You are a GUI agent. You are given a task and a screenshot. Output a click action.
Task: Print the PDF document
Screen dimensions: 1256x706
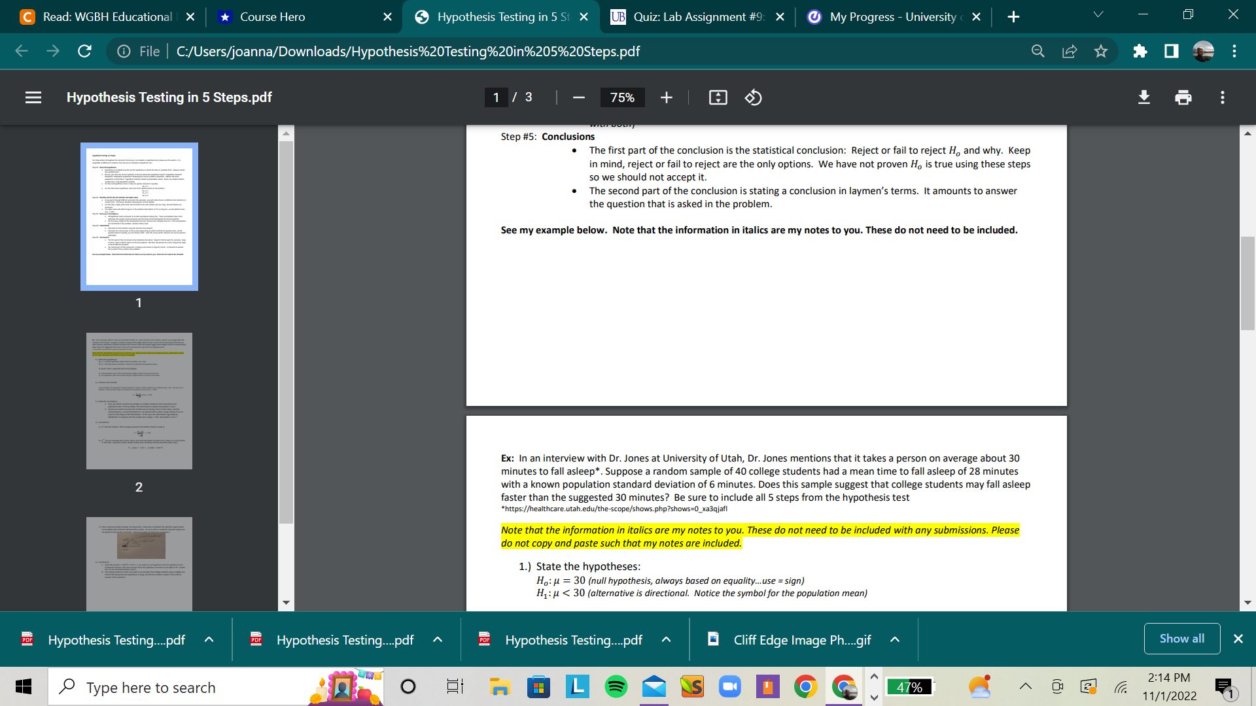1183,97
